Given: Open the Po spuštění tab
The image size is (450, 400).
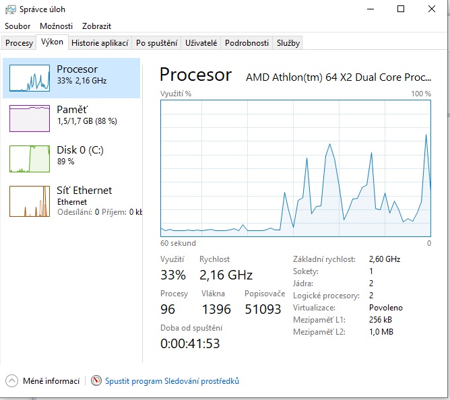Looking at the screenshot, I should pos(156,43).
